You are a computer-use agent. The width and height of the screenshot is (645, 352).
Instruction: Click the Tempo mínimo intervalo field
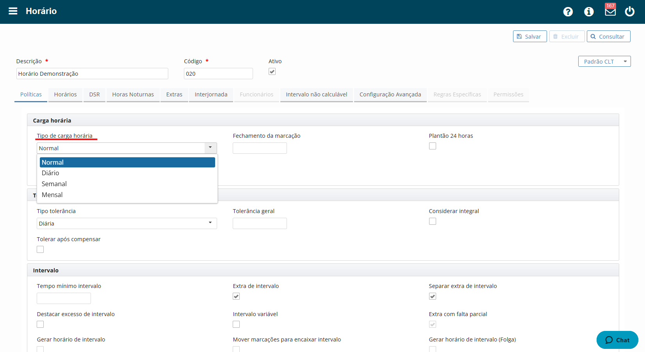64,298
